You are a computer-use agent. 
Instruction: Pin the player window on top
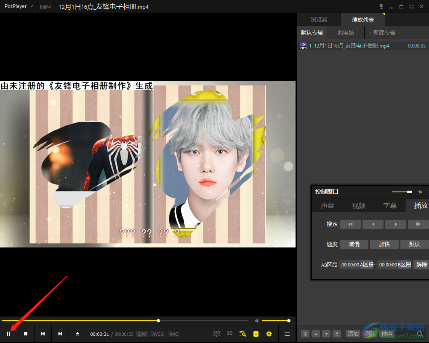click(x=381, y=7)
